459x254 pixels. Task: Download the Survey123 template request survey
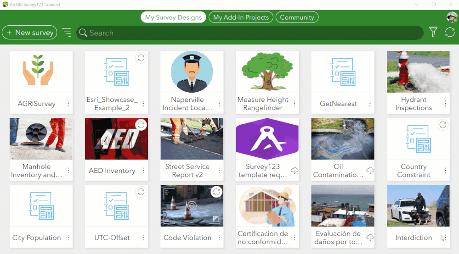295,171
